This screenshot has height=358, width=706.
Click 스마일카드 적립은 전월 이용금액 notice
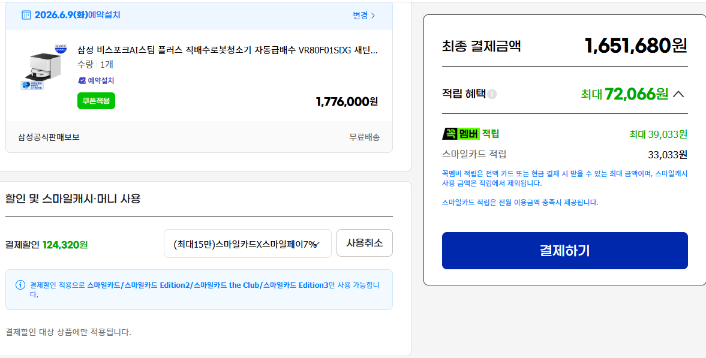(520, 203)
